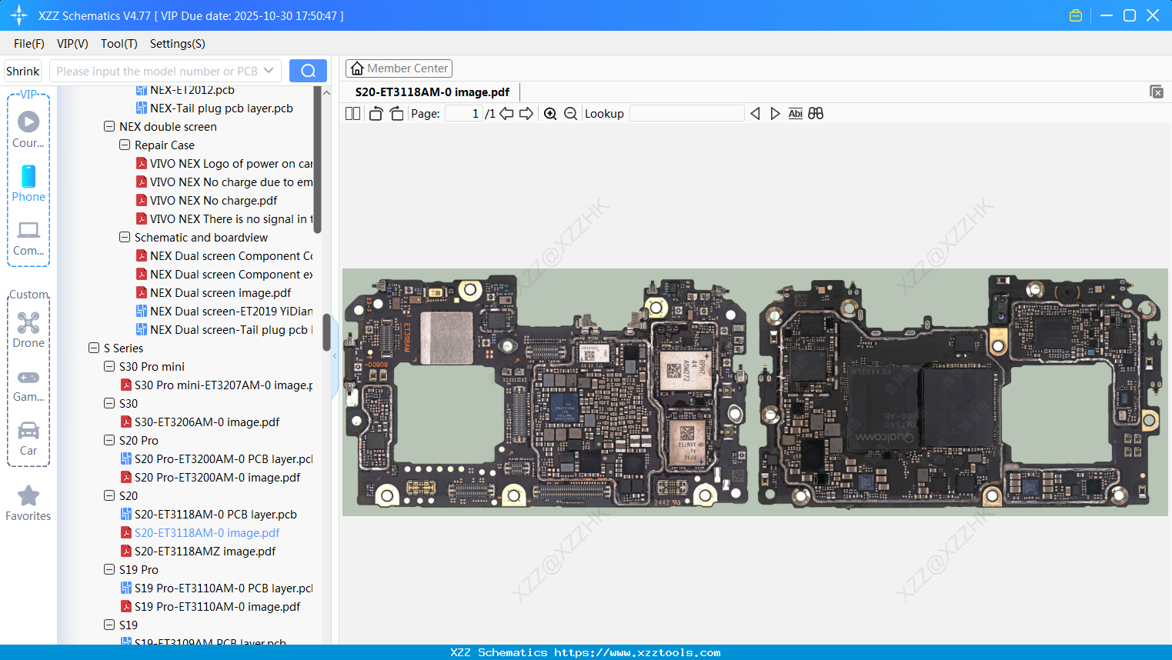Open the model number dropdown arrow
This screenshot has width=1172, height=660.
pyautogui.click(x=269, y=71)
